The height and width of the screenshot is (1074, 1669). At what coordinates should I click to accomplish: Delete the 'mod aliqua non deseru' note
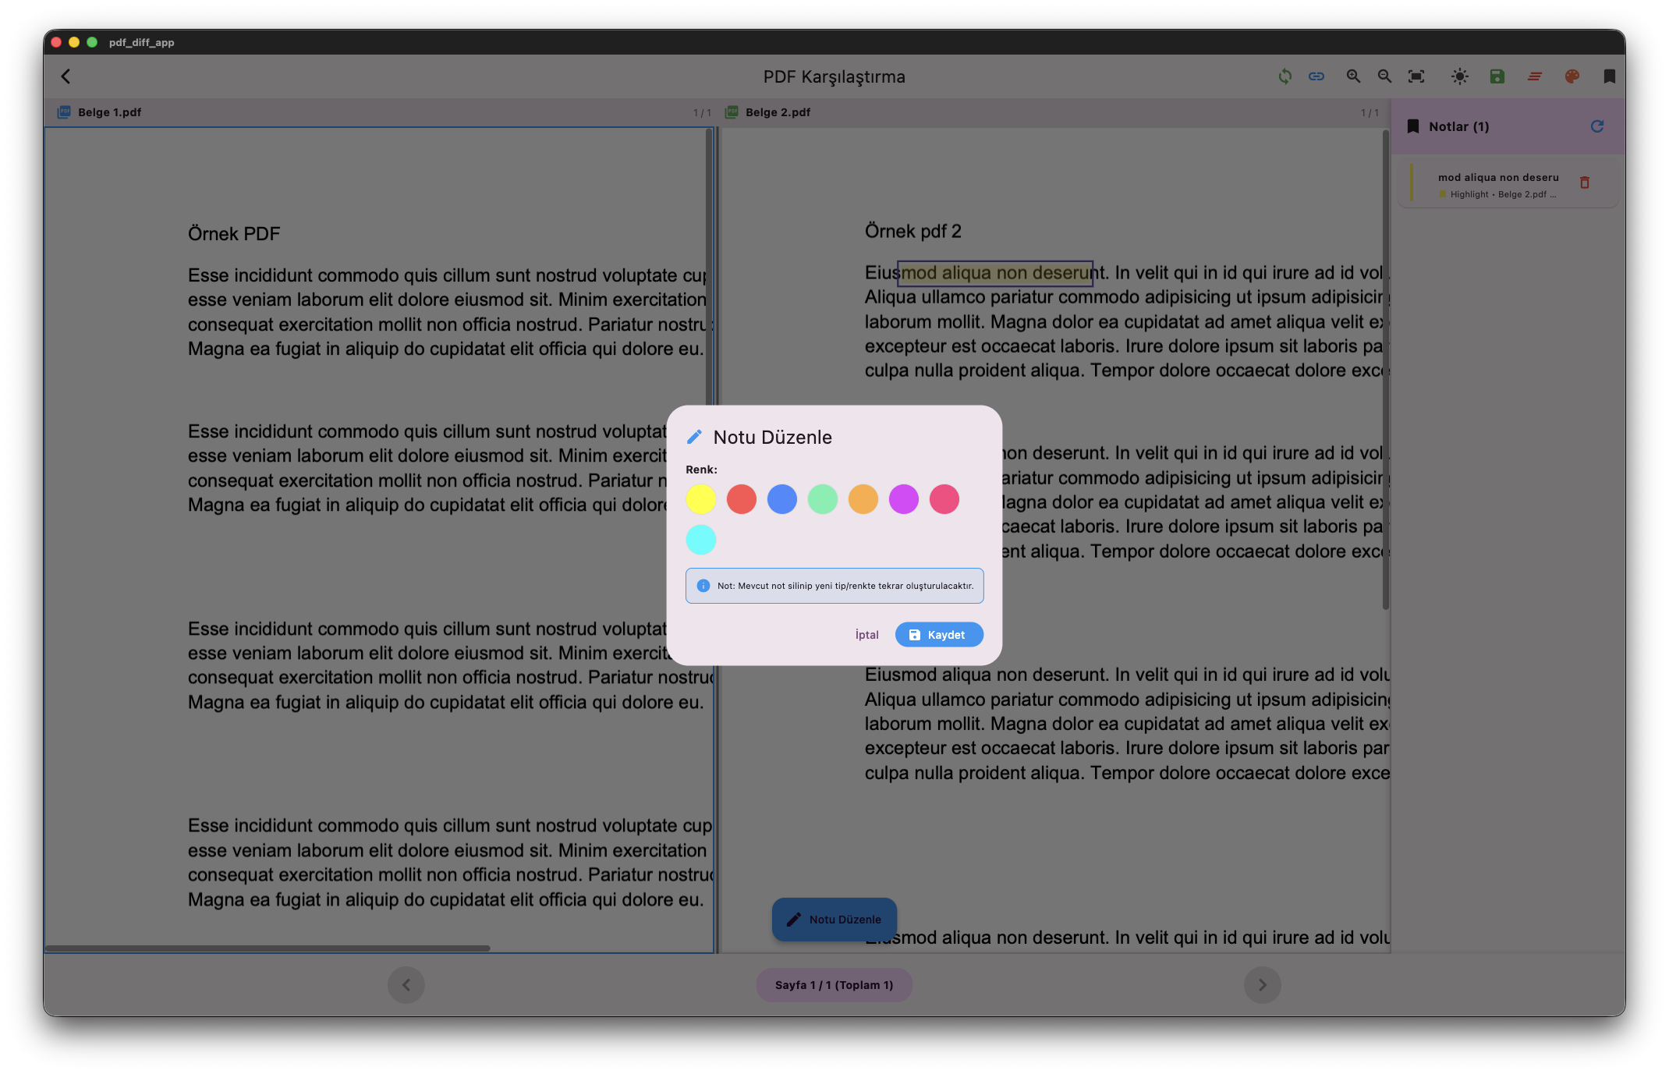tap(1584, 183)
